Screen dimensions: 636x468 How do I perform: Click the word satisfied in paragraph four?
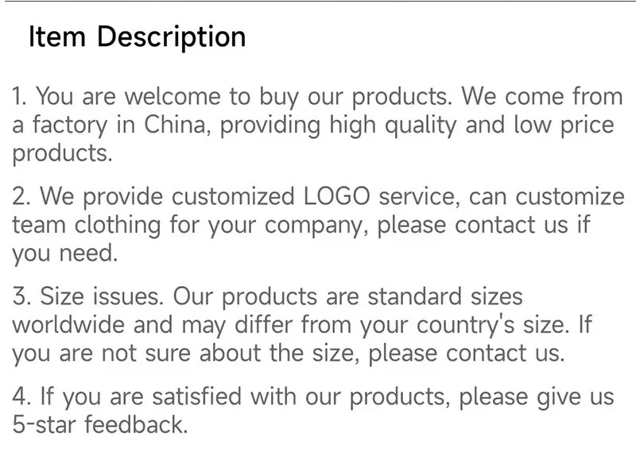pyautogui.click(x=196, y=396)
